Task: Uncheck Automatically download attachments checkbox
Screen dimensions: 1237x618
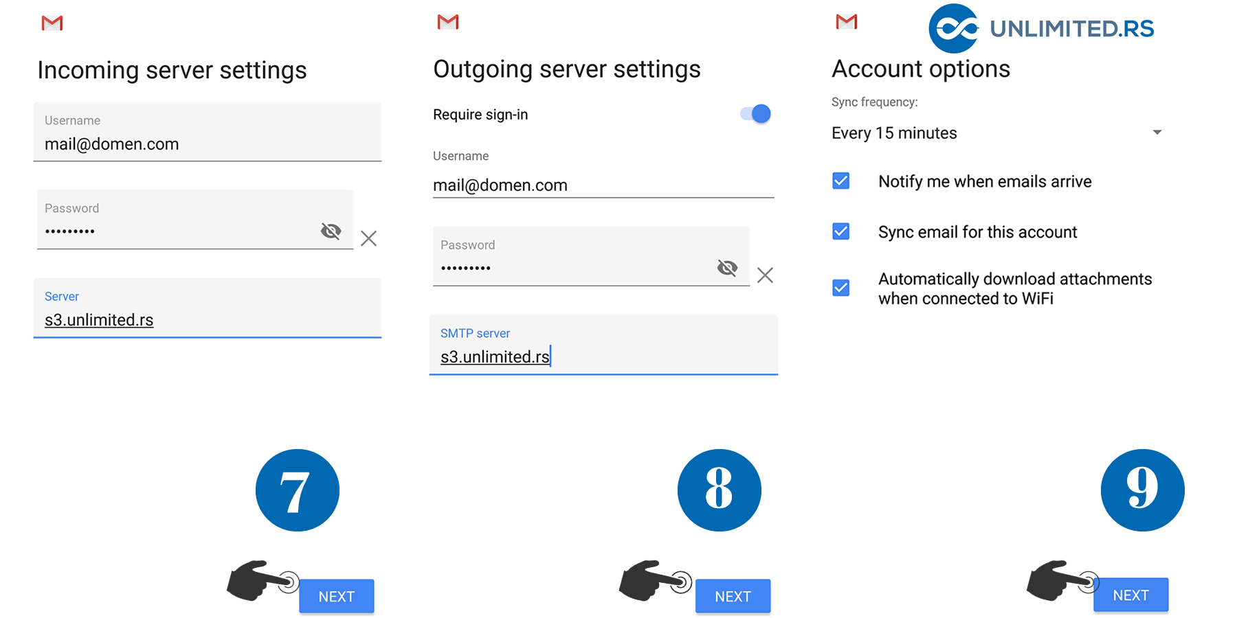Action: 841,288
